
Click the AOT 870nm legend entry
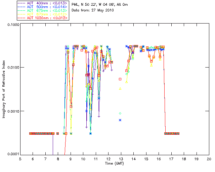click(x=43, y=14)
